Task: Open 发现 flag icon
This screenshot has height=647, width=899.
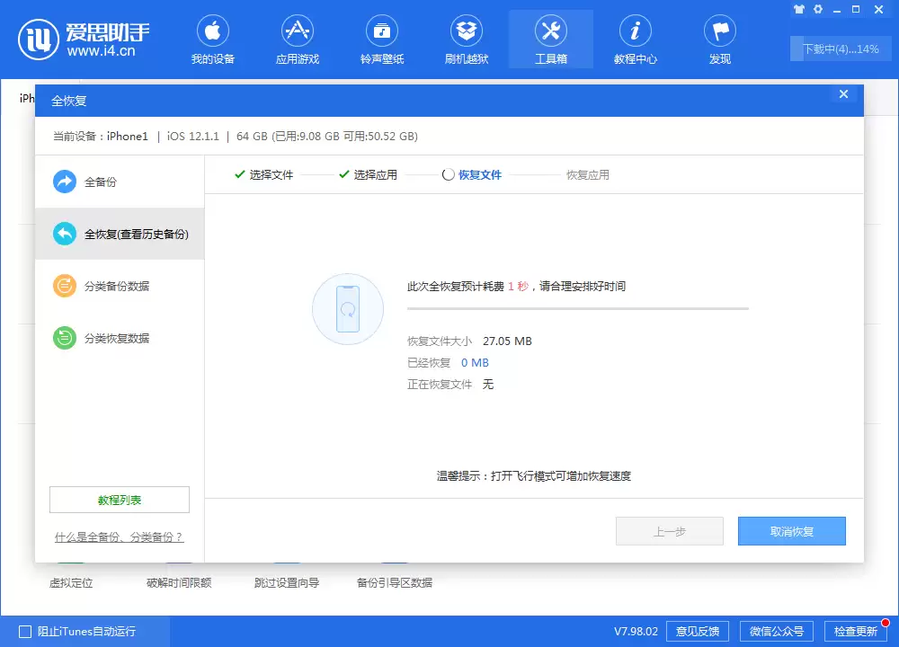Action: coord(720,31)
